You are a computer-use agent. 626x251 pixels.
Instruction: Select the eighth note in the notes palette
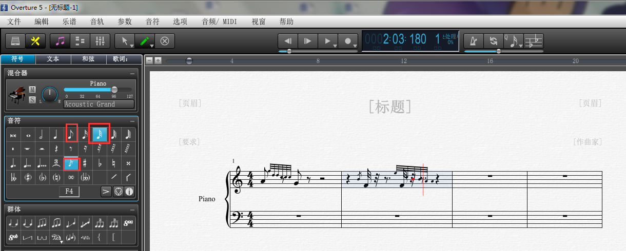[71, 134]
